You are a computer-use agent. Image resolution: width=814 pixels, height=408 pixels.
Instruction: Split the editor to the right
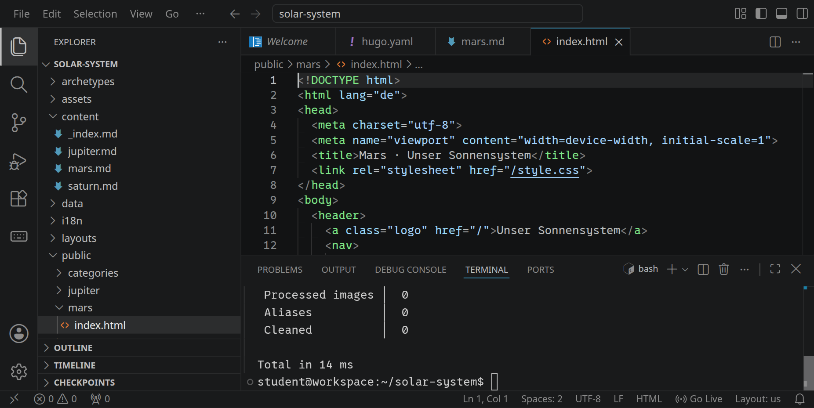coord(775,42)
